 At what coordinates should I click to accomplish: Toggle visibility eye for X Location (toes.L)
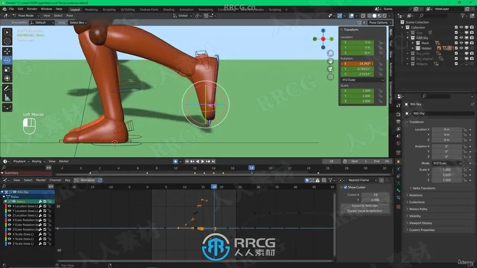(x=9, y=206)
